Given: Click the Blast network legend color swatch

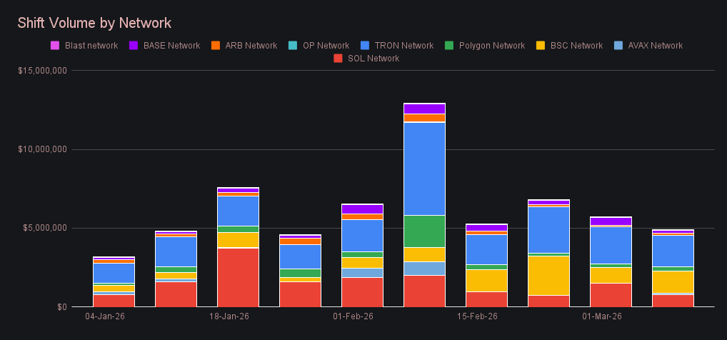Looking at the screenshot, I should coord(55,46).
